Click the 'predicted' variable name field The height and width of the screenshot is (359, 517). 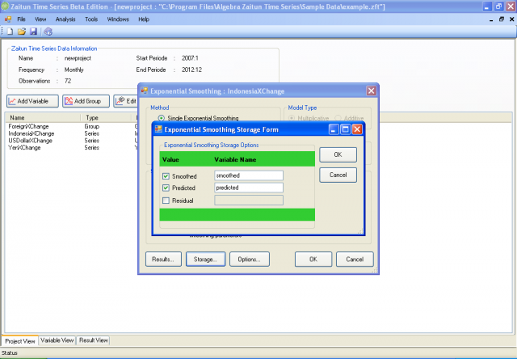[249, 188]
